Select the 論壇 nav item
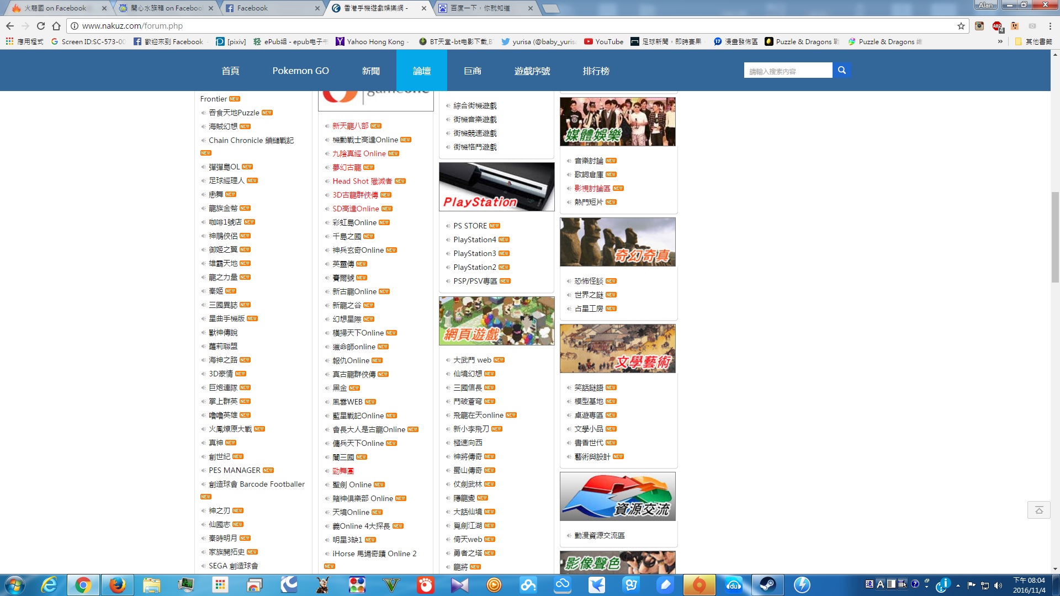1060x596 pixels. coord(422,71)
